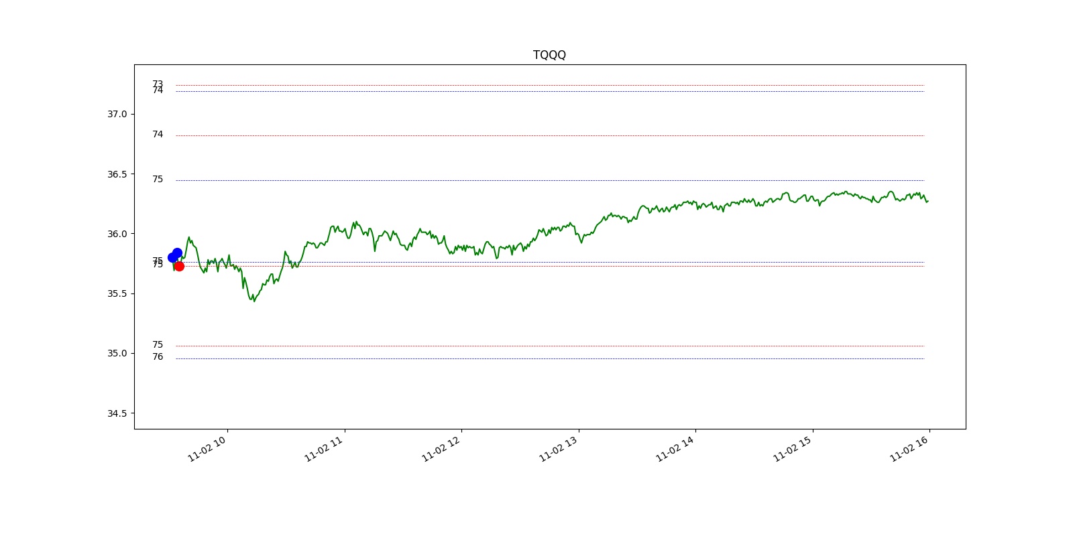
Task: Select the 36.0 y-axis tick label
Action: coord(117,234)
